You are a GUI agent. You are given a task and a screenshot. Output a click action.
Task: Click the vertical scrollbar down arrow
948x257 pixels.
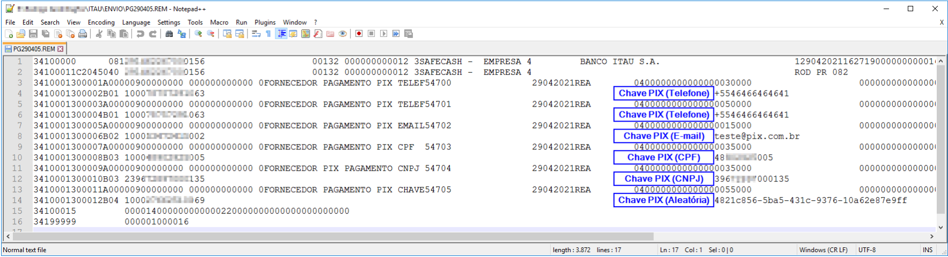click(940, 228)
